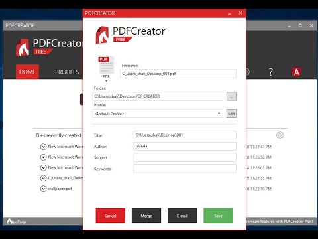This screenshot has height=239, width=318.
Task: Click the E-mail button
Action: point(182,216)
